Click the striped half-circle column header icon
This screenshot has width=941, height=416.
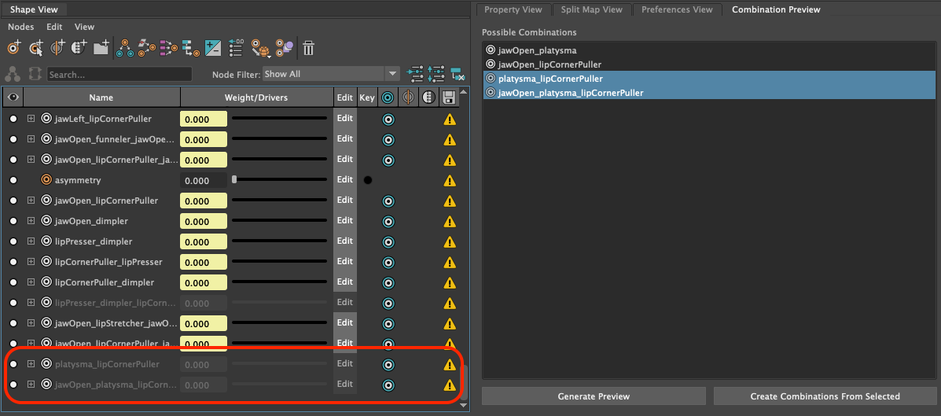coord(428,98)
